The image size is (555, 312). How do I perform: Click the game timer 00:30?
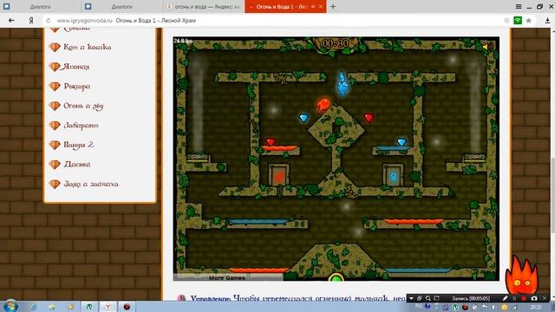(x=336, y=43)
